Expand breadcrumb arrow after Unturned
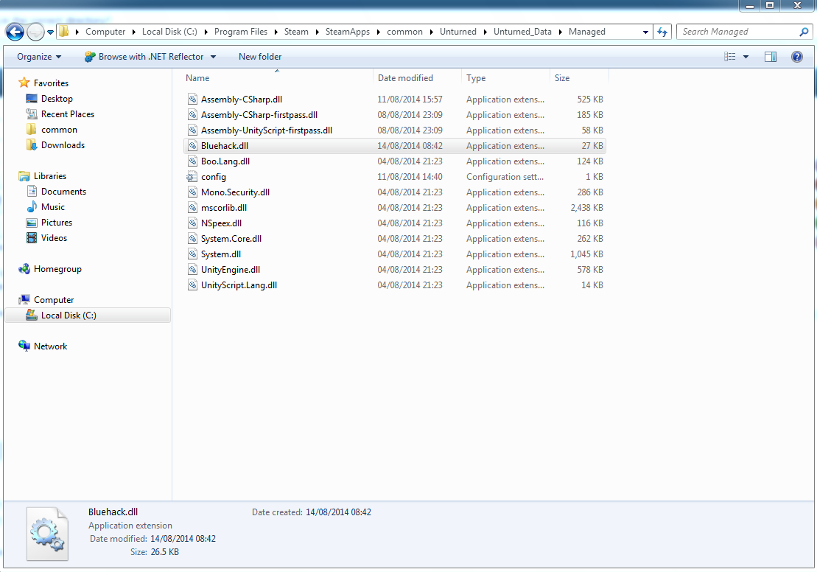Screen dimensions: 817x572 485,32
